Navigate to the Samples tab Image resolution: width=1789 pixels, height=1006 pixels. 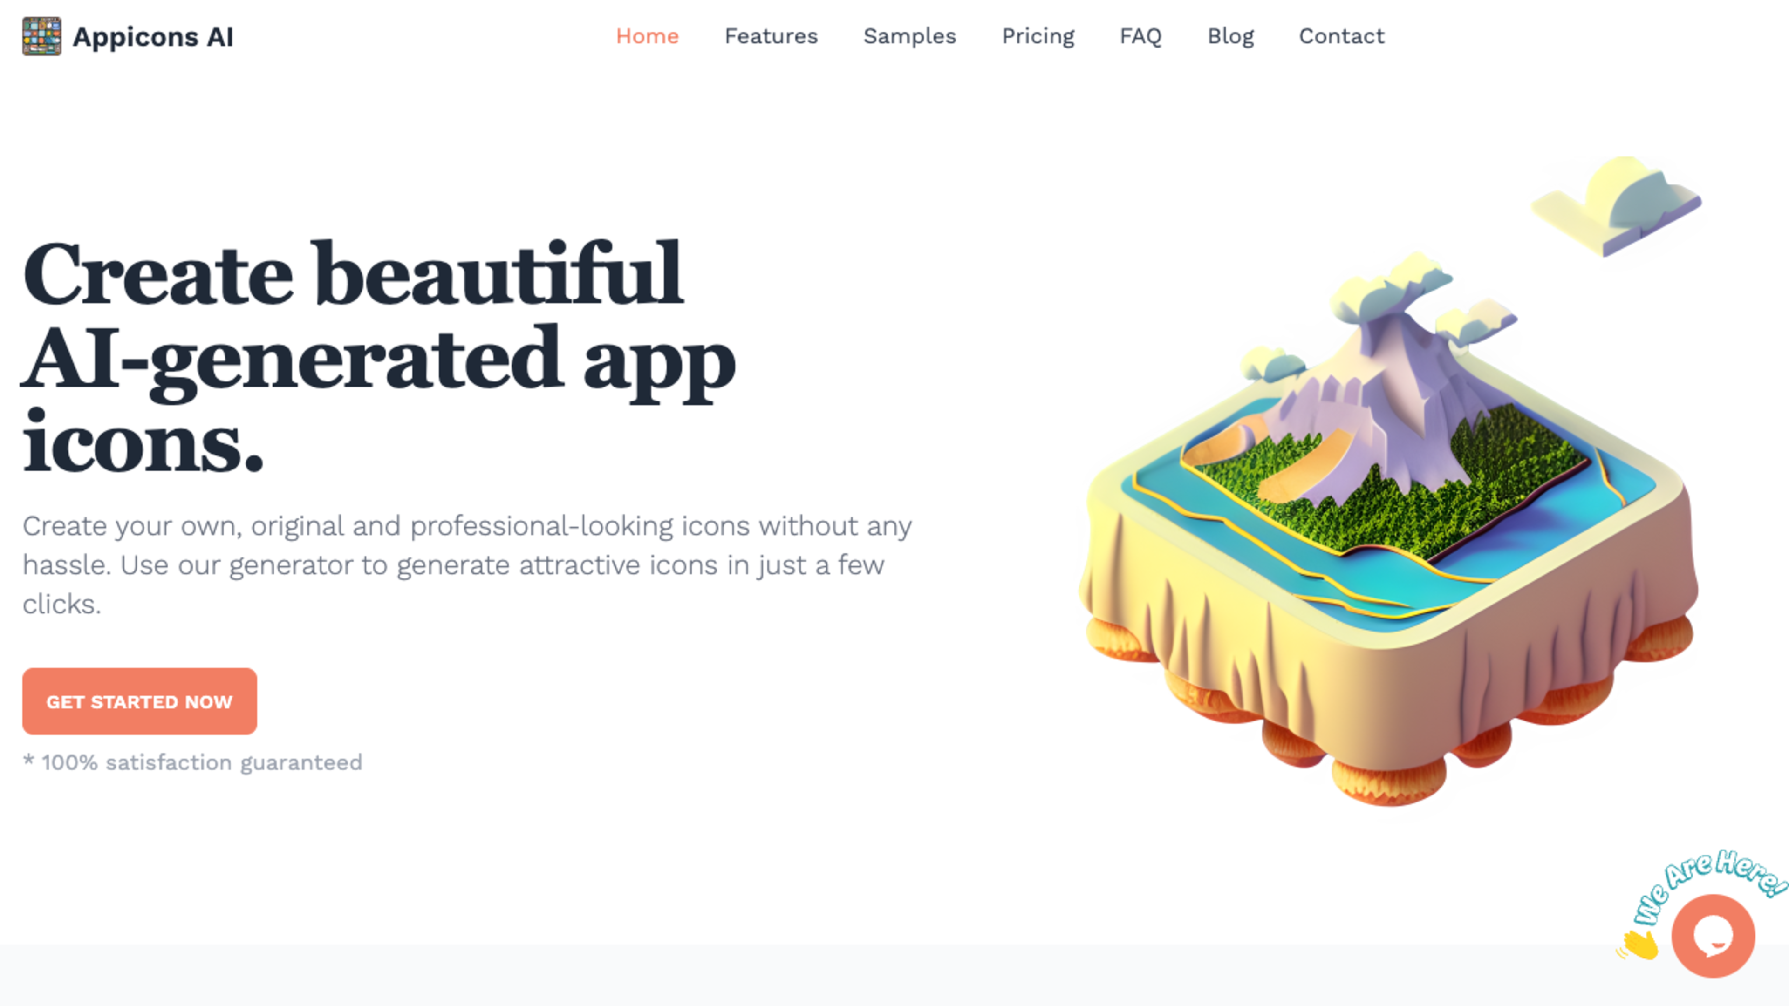[x=909, y=35]
